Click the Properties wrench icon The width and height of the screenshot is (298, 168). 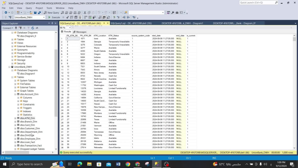[173, 13]
